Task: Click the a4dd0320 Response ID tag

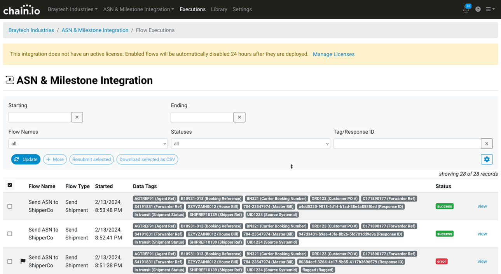Action: coord(351,207)
